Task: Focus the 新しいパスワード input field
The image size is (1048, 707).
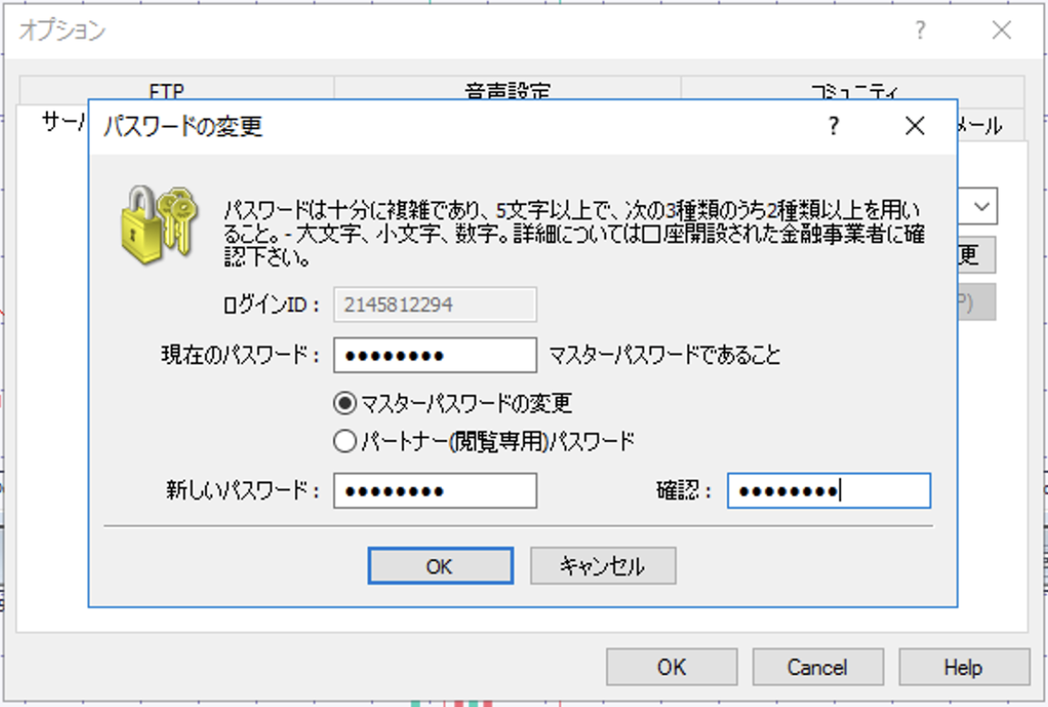Action: pos(435,490)
